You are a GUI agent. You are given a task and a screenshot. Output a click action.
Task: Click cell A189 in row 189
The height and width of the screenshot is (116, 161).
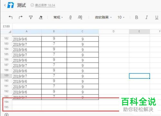(x=27, y=76)
